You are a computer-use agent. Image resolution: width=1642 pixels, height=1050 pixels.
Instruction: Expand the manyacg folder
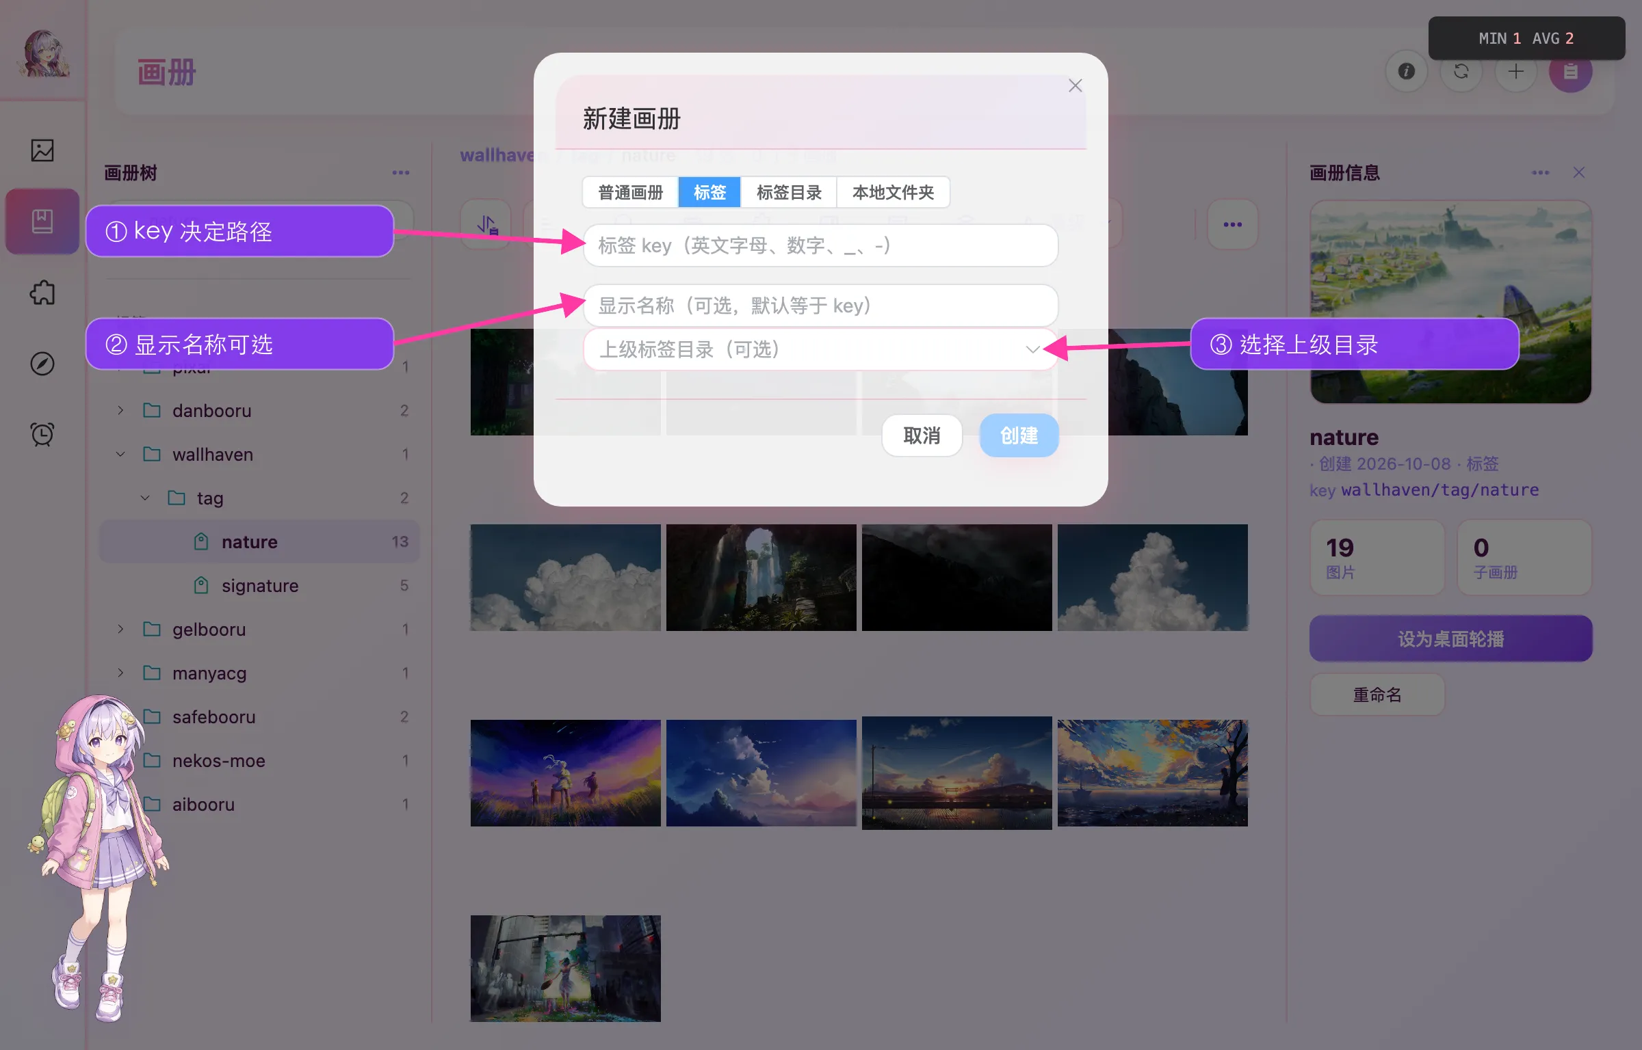pos(120,673)
